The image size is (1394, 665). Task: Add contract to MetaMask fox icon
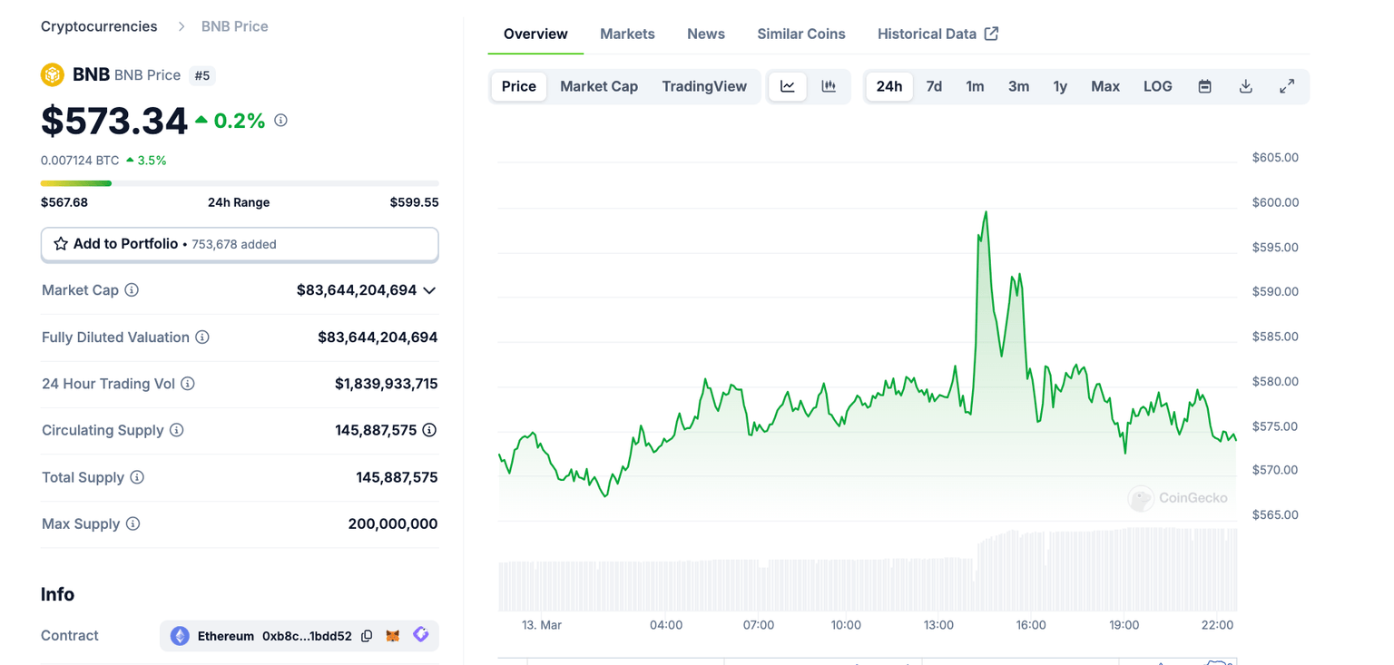(393, 636)
